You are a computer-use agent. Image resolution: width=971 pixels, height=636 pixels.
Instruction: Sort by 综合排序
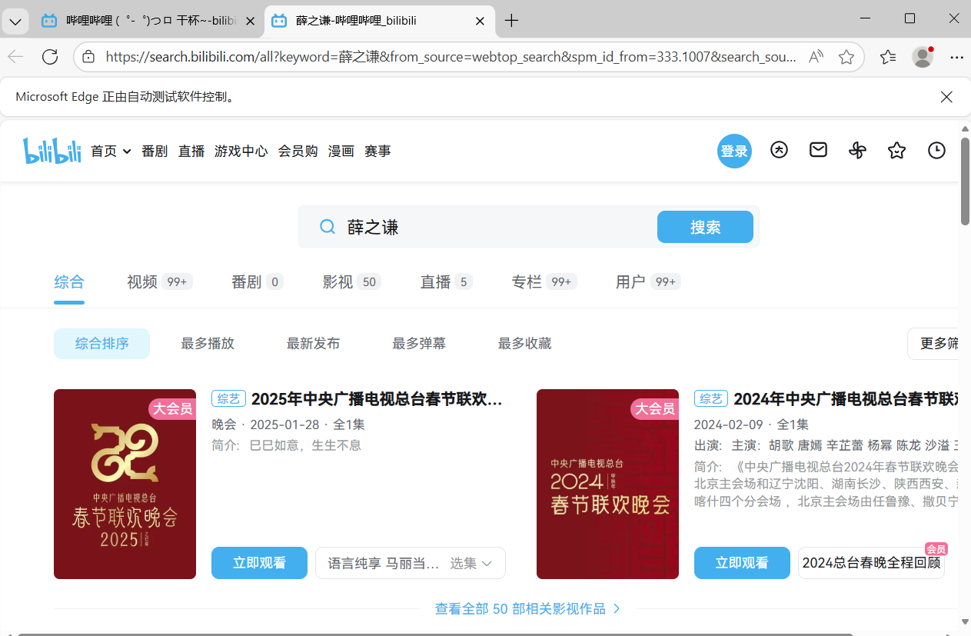tap(102, 344)
